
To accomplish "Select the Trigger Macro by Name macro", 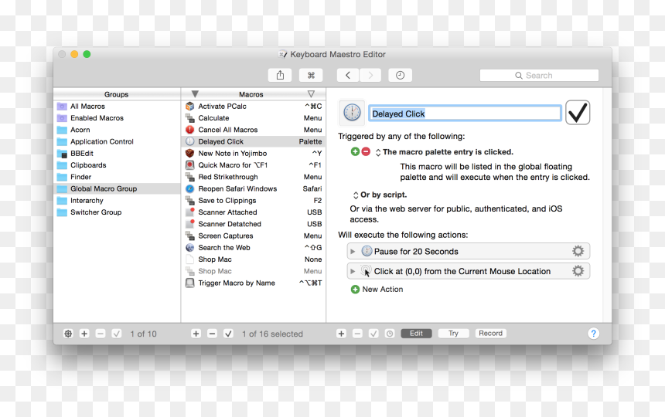I will 254,283.
